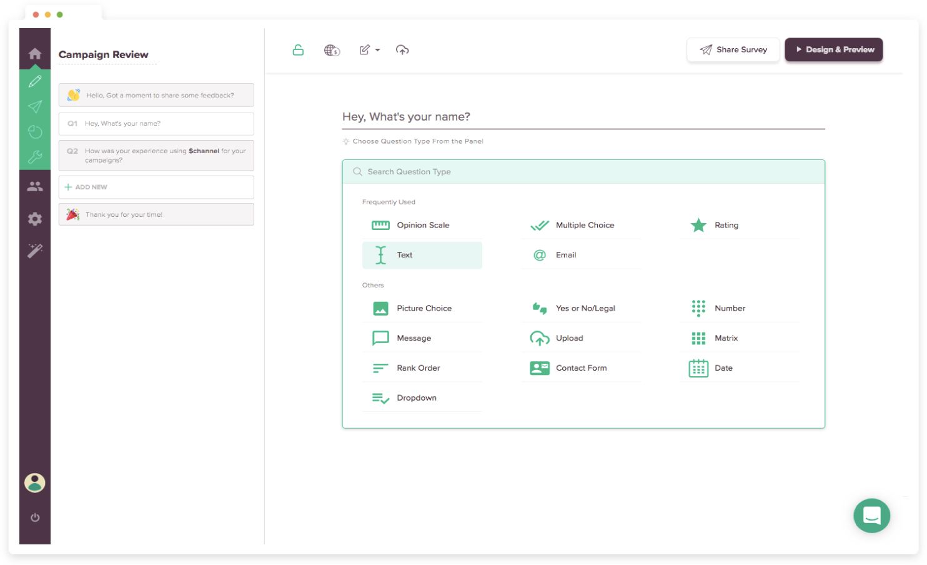927x565 pixels.
Task: Open the chat support bubble
Action: point(871,516)
